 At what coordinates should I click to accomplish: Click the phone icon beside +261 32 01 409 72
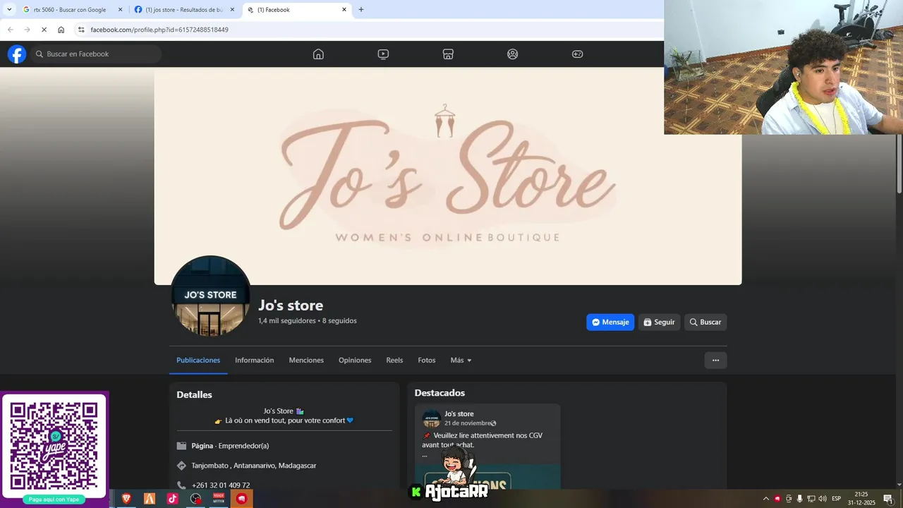pyautogui.click(x=181, y=485)
